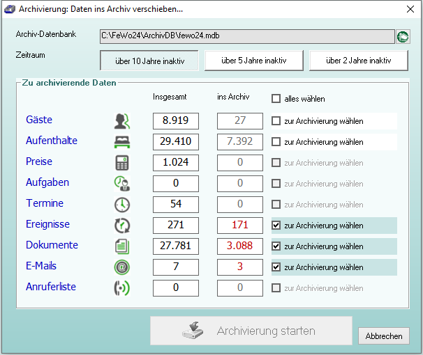Select 'über 2 Jahre inaktiv' period
423x355 pixels.
tap(359, 61)
